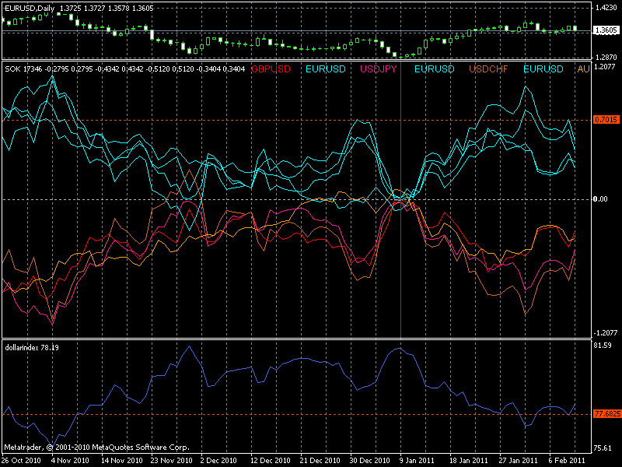
Task: Click the MetaQuotes Software Corp. copyright text
Action: pos(96,447)
